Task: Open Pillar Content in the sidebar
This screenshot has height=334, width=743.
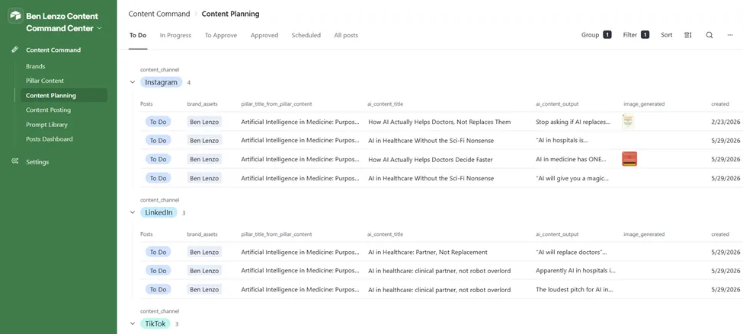Action: click(x=45, y=81)
